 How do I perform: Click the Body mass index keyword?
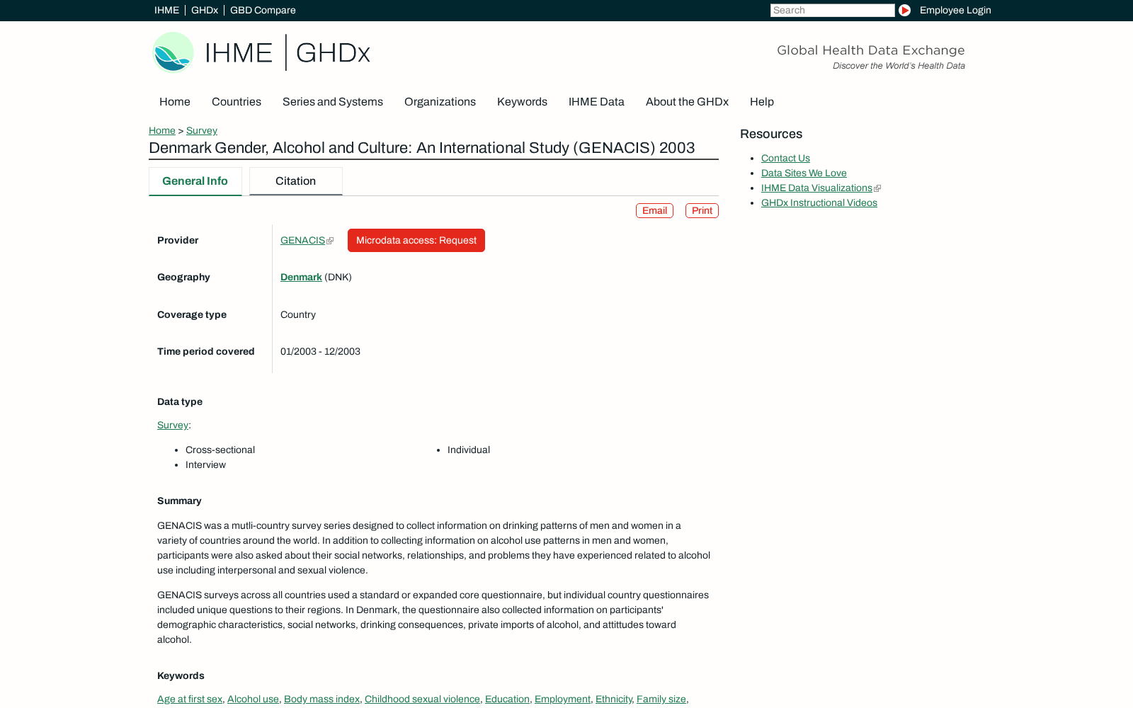[321, 699]
